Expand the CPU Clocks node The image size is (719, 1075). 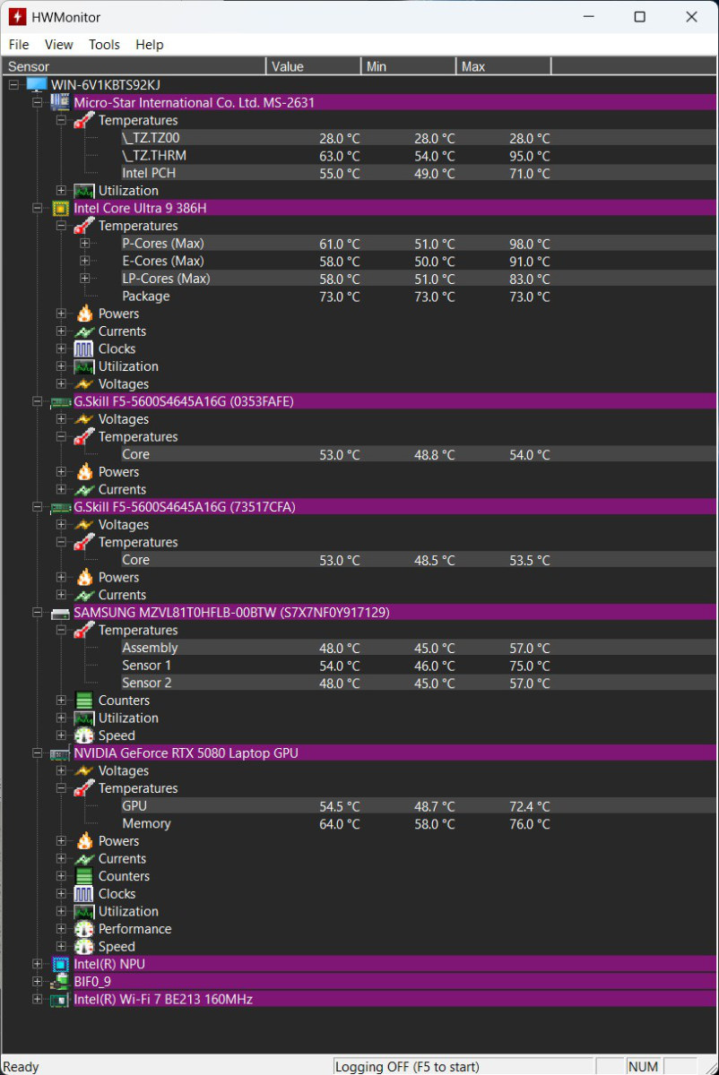pyautogui.click(x=61, y=349)
